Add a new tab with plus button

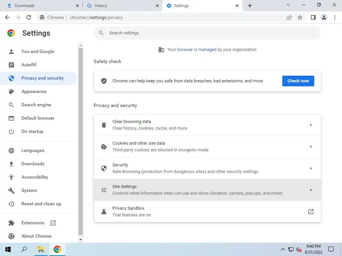click(250, 6)
